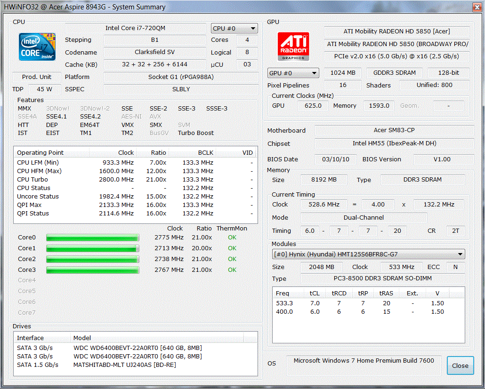Select the Uncore Status row
The image size is (485, 389).
[x=136, y=197]
